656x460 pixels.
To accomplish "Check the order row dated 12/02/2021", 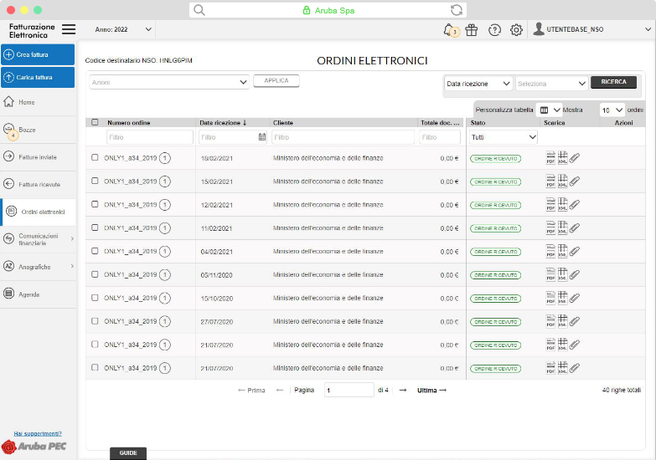I will click(x=95, y=204).
